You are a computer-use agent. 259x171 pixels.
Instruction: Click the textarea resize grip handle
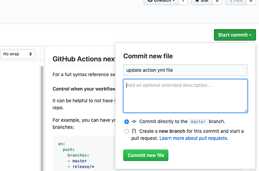coord(246,111)
